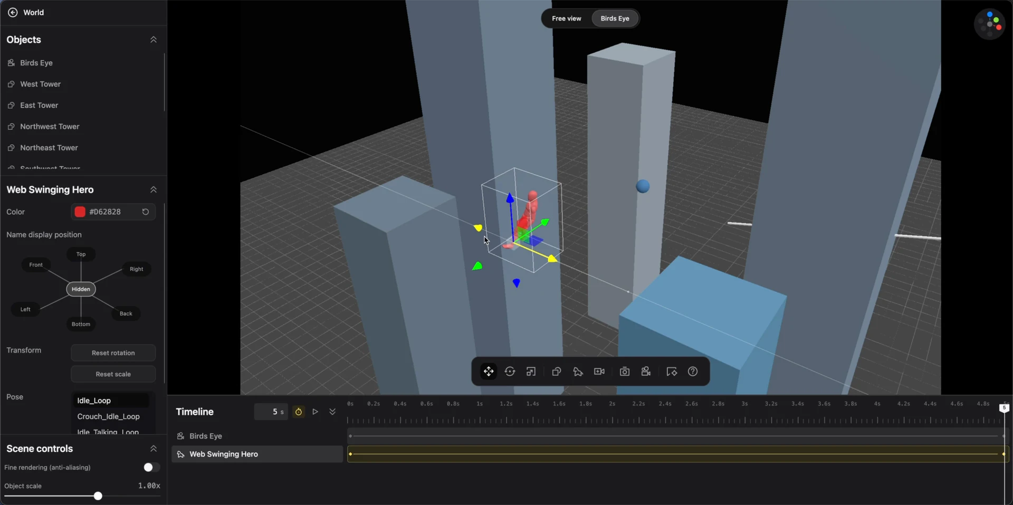Click World breadcrumb label
This screenshot has width=1013, height=505.
coord(34,12)
